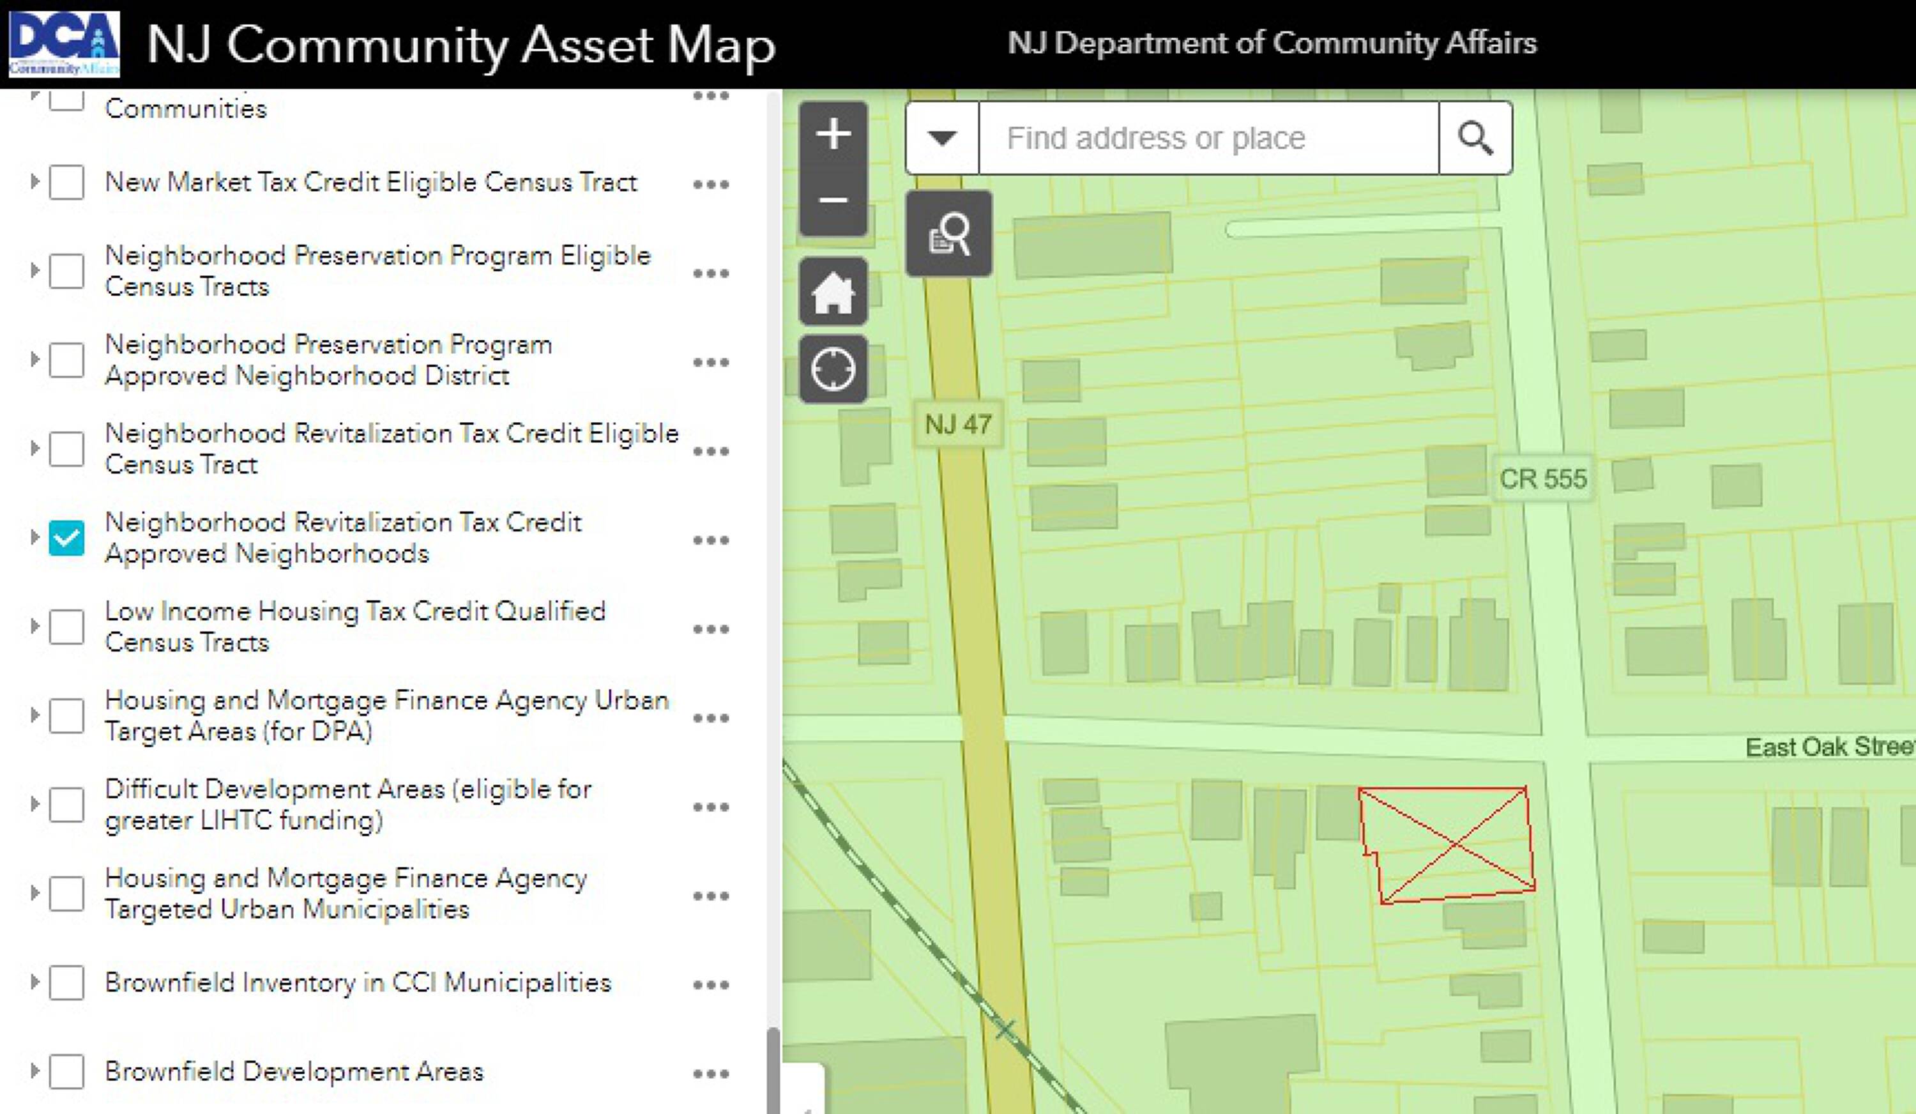Expand Brownfield Development Areas layer tree

[34, 1071]
